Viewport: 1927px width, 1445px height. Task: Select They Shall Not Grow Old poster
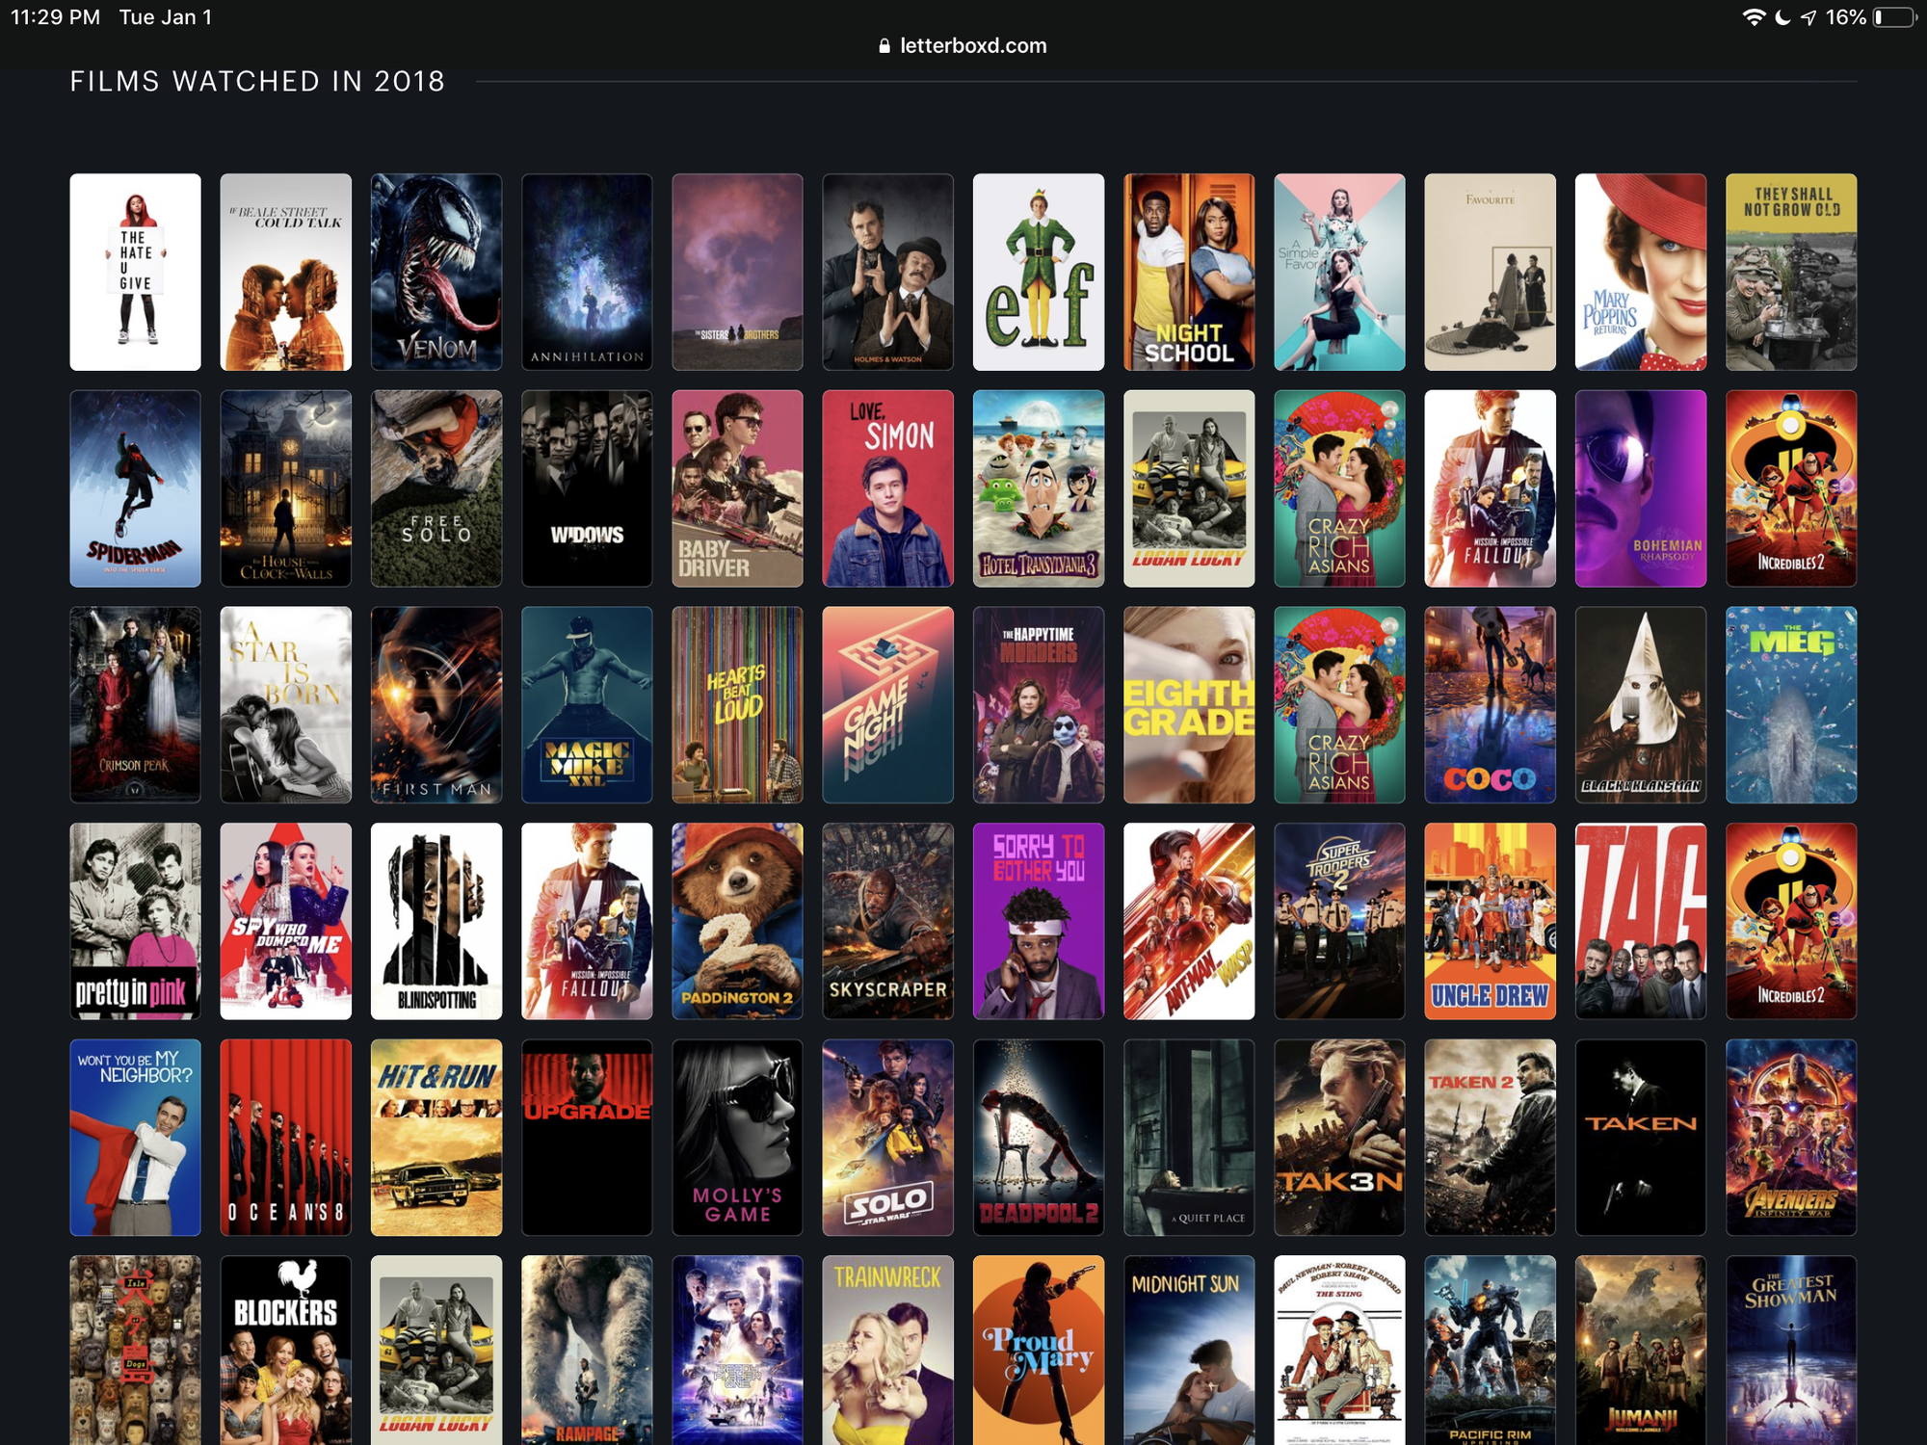pyautogui.click(x=1790, y=272)
